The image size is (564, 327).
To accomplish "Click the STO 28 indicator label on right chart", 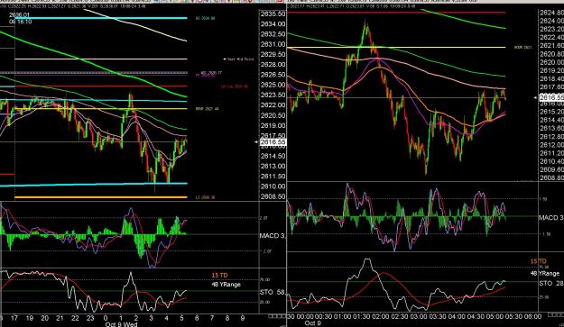I will coord(550,283).
